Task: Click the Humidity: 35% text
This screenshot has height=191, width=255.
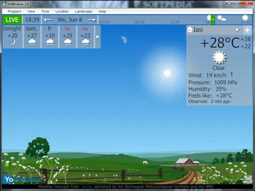Action: click(207, 89)
